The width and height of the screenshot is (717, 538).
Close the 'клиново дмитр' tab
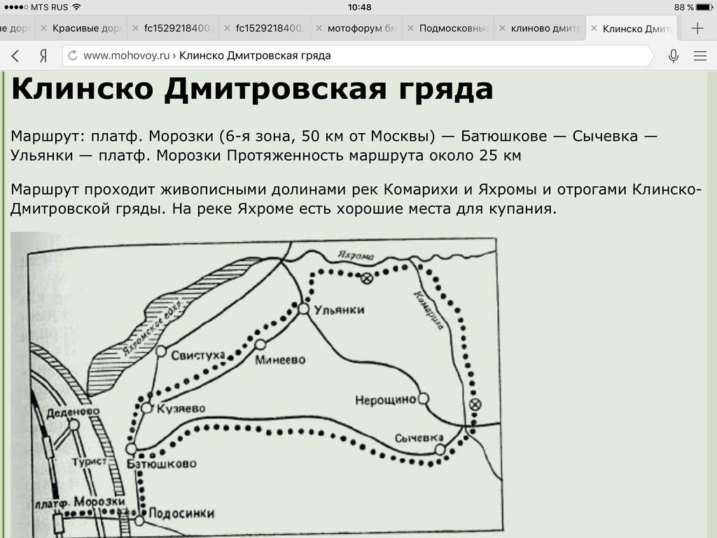503,29
